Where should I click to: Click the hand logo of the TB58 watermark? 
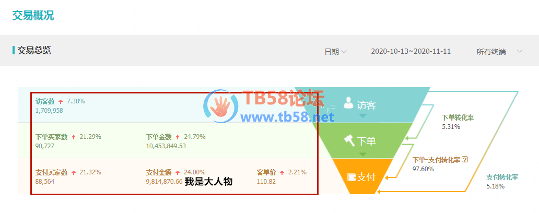coord(221,106)
